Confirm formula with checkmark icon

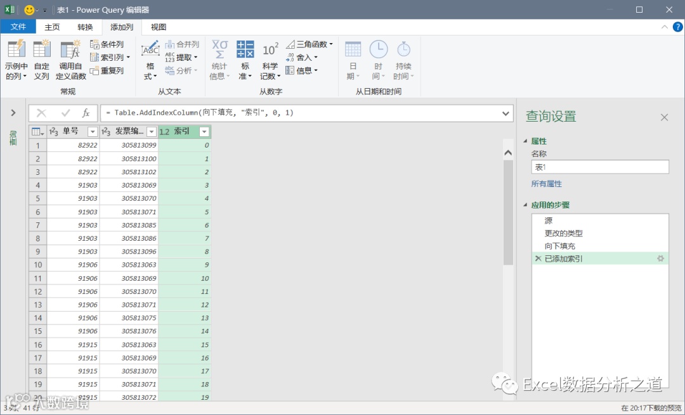click(65, 113)
